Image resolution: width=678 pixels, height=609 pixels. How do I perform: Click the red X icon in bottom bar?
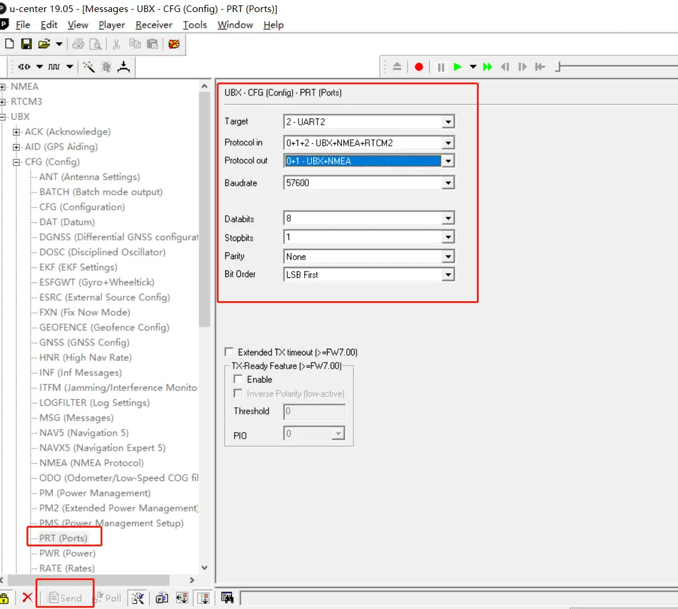pyautogui.click(x=27, y=598)
